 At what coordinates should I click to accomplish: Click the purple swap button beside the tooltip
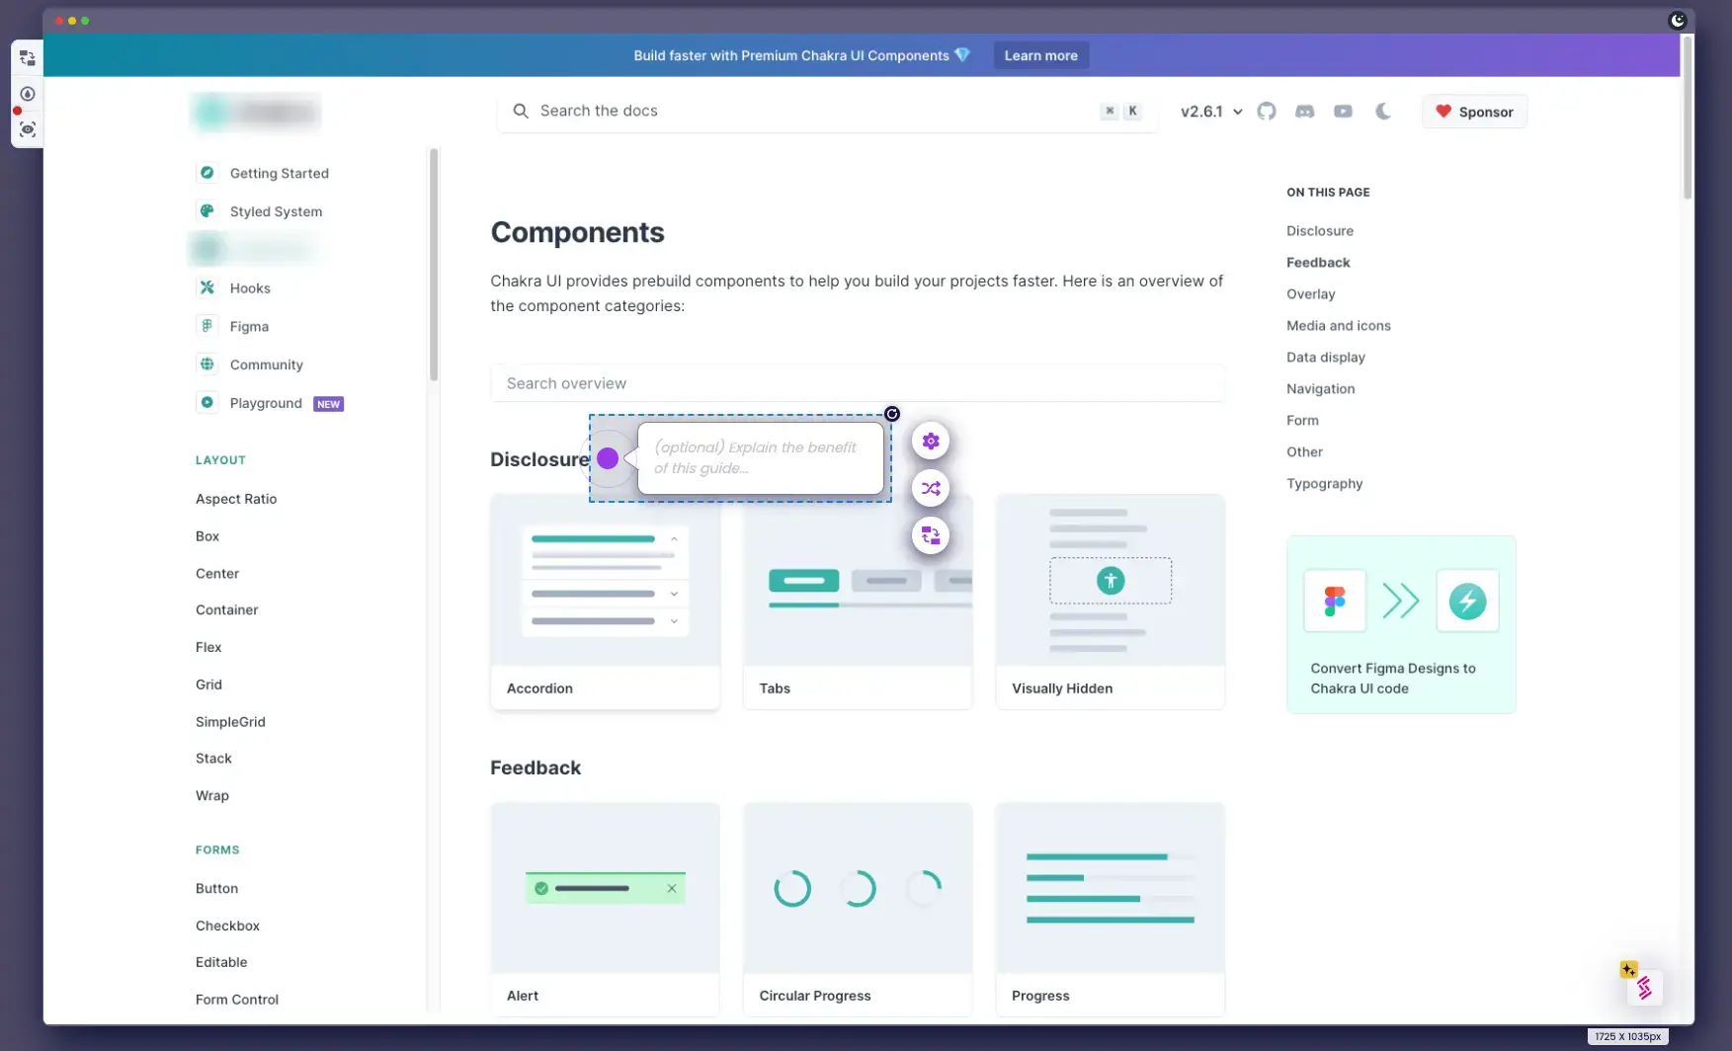coord(930,535)
